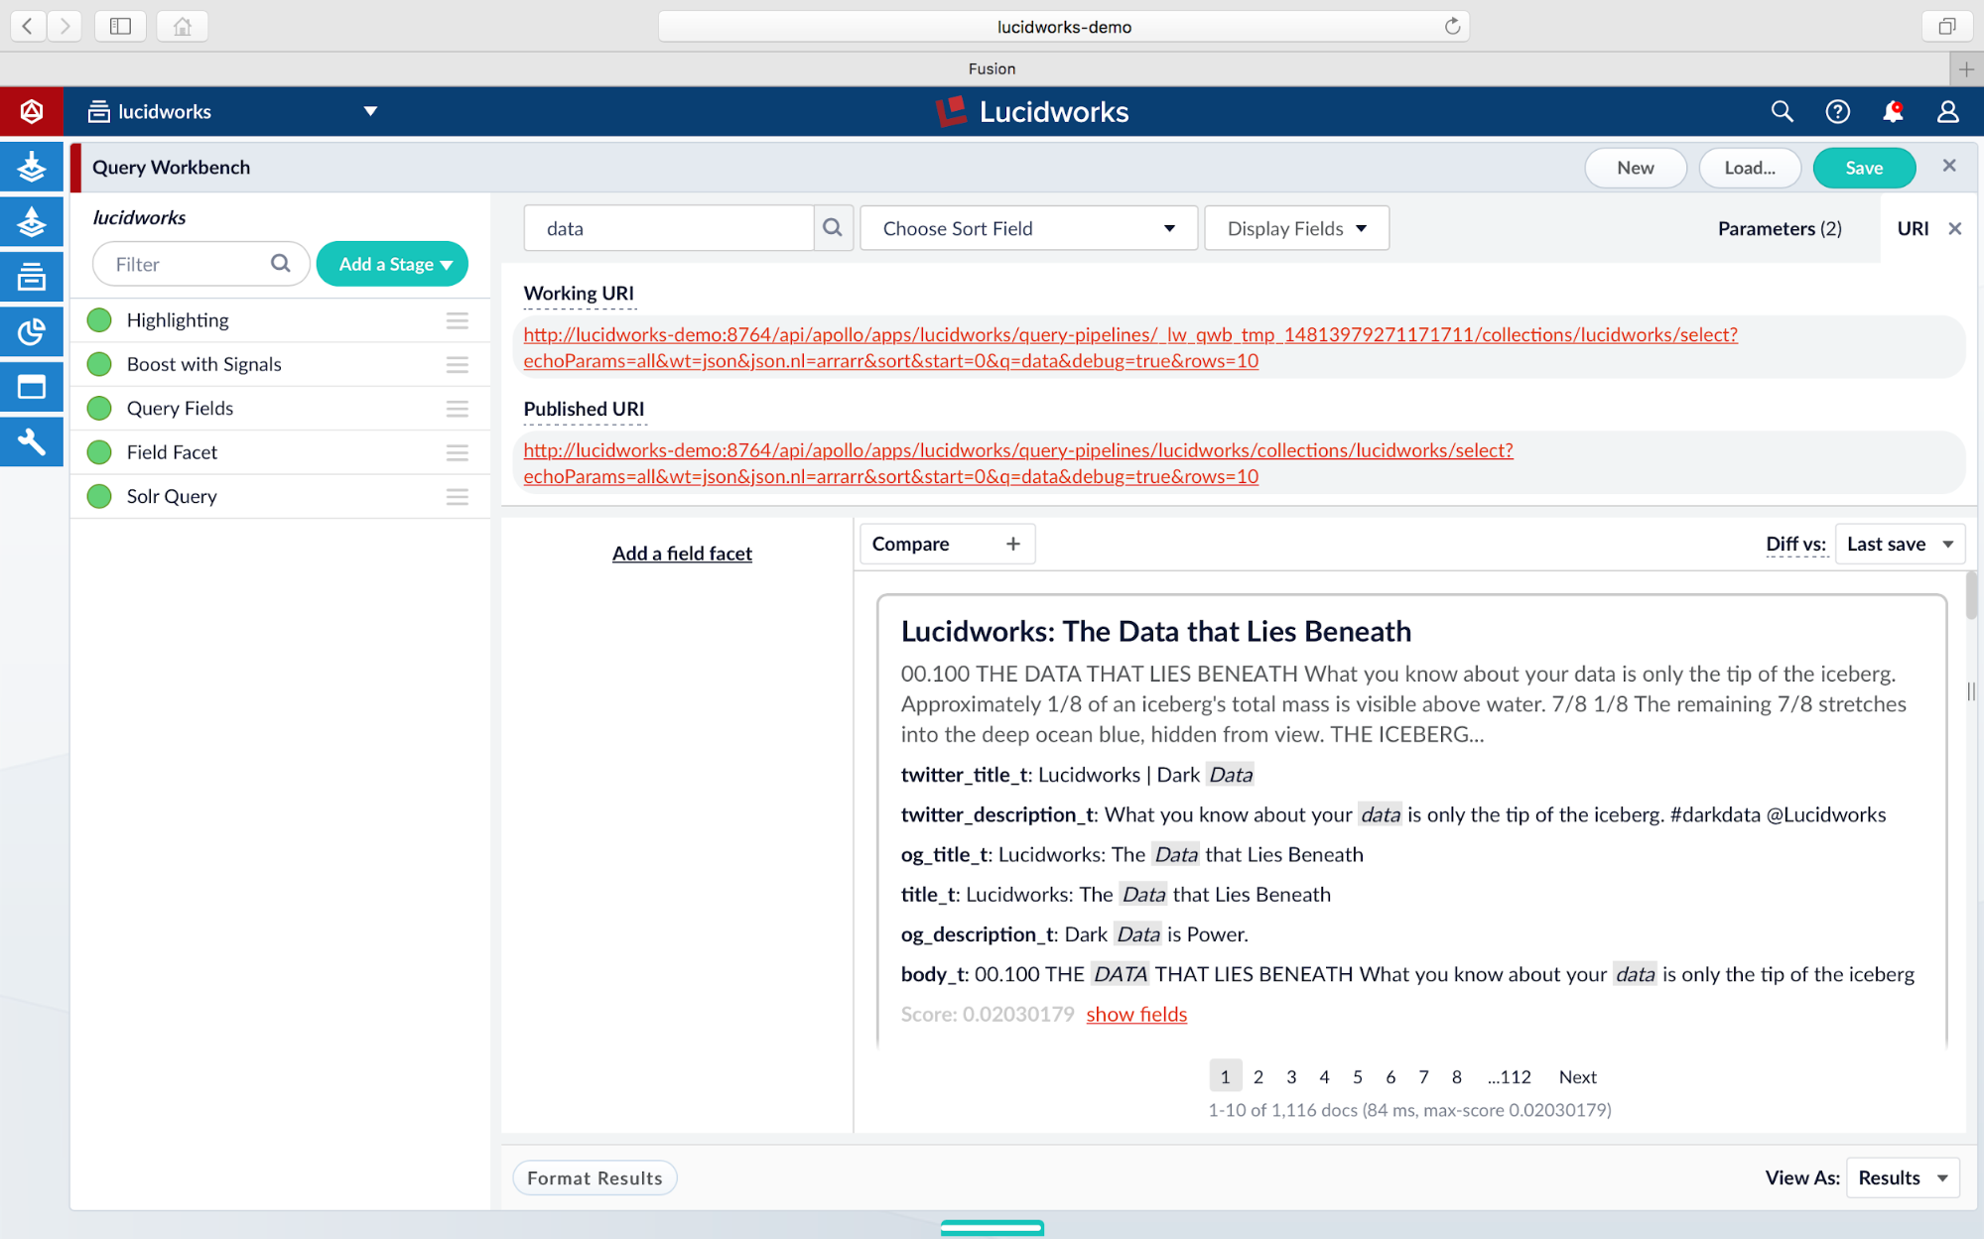Click the stage Filter input field
The width and height of the screenshot is (1984, 1239).
[201, 264]
